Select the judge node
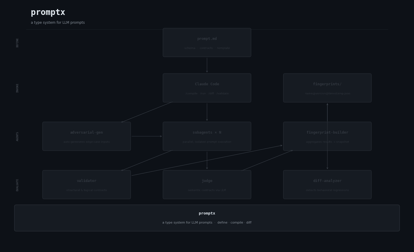 pos(207,185)
